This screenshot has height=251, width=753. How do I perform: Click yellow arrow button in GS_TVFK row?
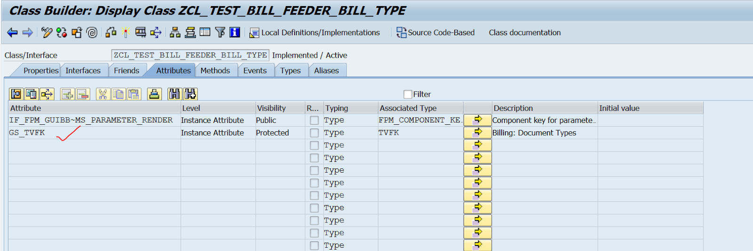478,133
